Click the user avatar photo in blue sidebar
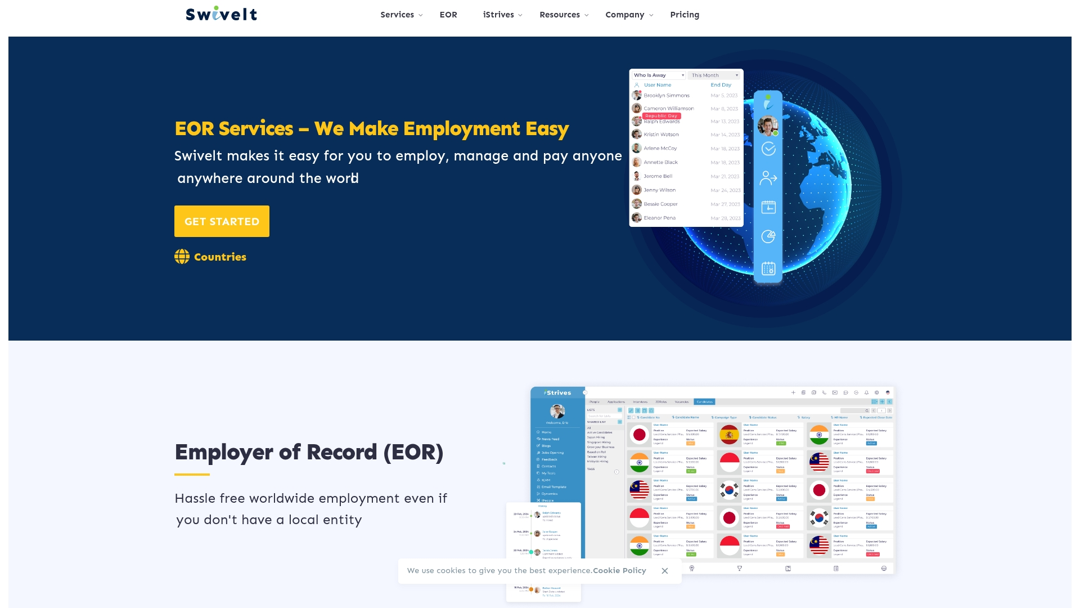1080x608 pixels. 768,126
